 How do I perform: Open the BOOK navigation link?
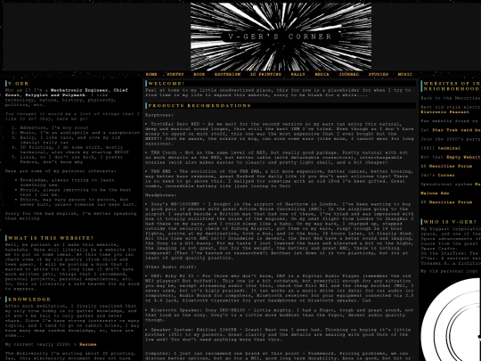tap(200, 74)
